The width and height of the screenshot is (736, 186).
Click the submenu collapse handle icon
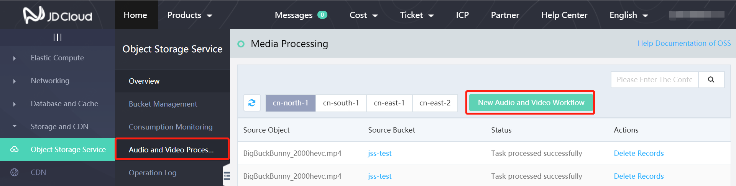(227, 175)
